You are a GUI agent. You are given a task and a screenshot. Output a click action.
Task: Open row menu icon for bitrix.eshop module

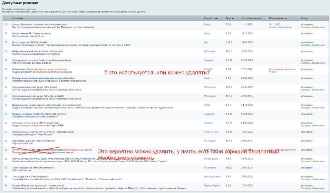coord(6,87)
